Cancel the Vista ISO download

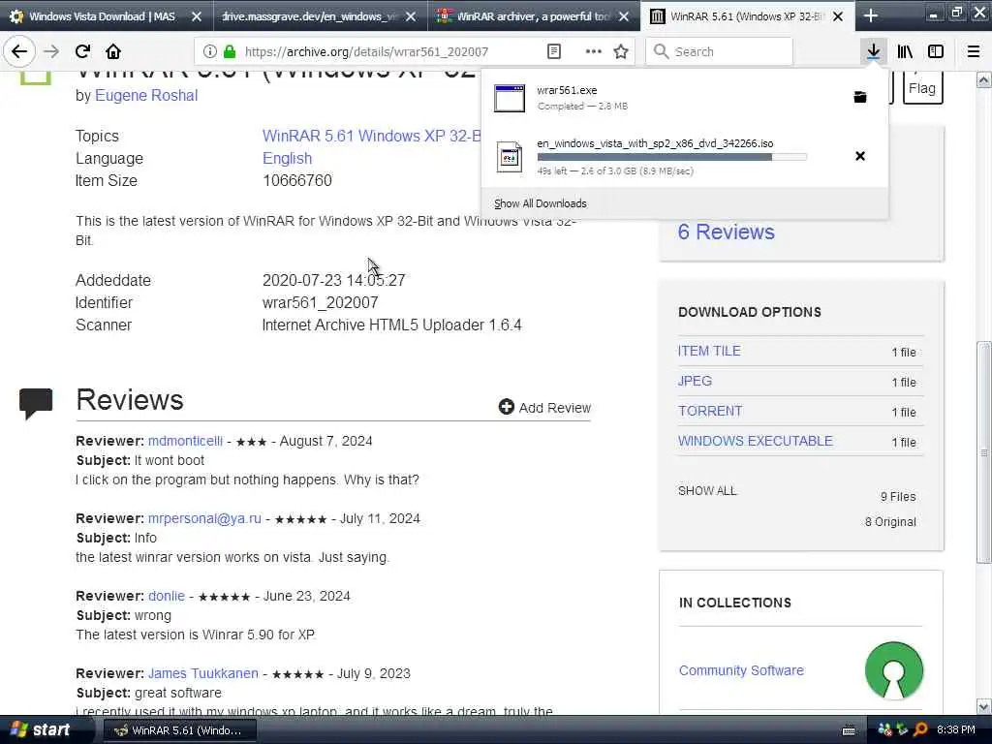pyautogui.click(x=860, y=156)
